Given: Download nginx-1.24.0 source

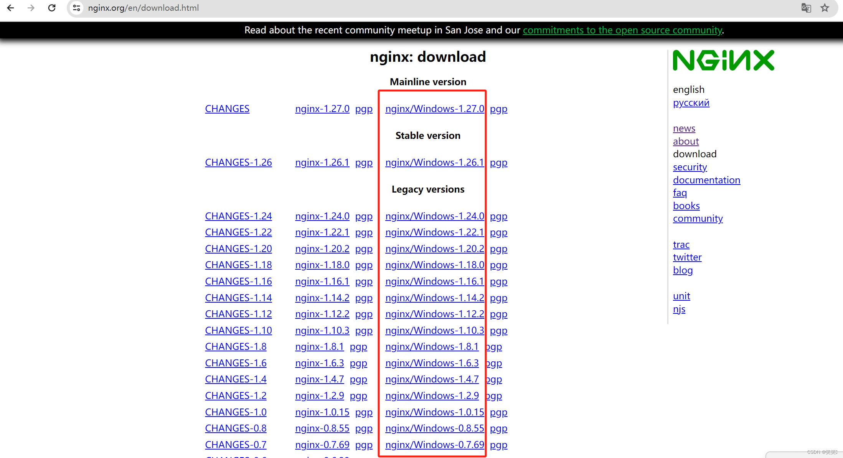Looking at the screenshot, I should [322, 216].
